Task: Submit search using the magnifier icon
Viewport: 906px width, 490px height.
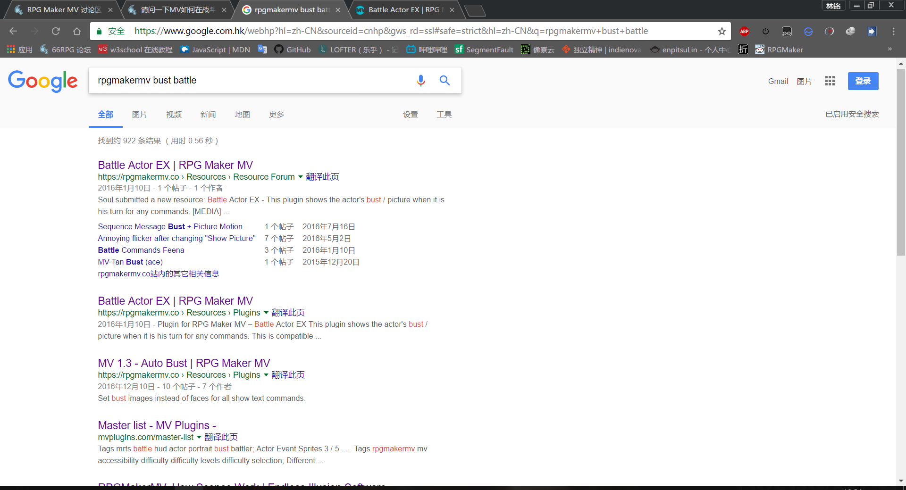Action: click(x=445, y=80)
